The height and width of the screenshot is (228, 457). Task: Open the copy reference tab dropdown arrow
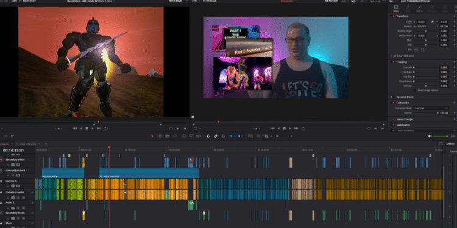pyautogui.click(x=39, y=143)
